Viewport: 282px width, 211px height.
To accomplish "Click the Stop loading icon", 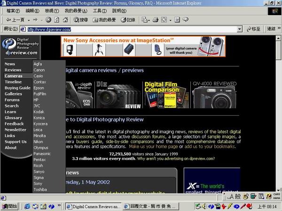I will 48,20.
